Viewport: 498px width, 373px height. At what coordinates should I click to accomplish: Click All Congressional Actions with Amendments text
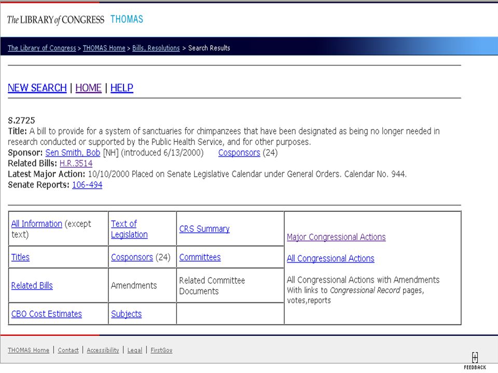363,279
